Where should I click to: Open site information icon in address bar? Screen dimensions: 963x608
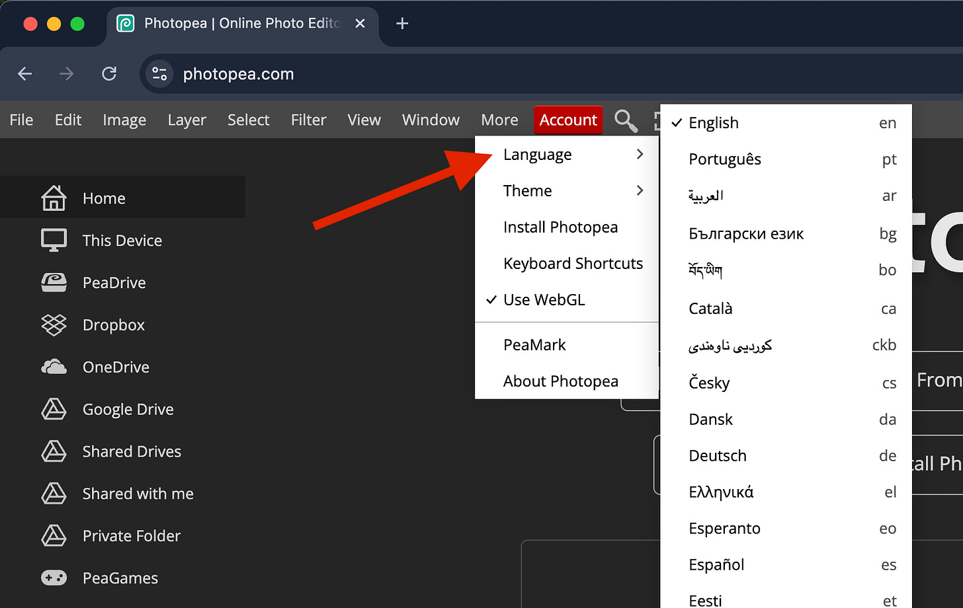click(x=159, y=73)
